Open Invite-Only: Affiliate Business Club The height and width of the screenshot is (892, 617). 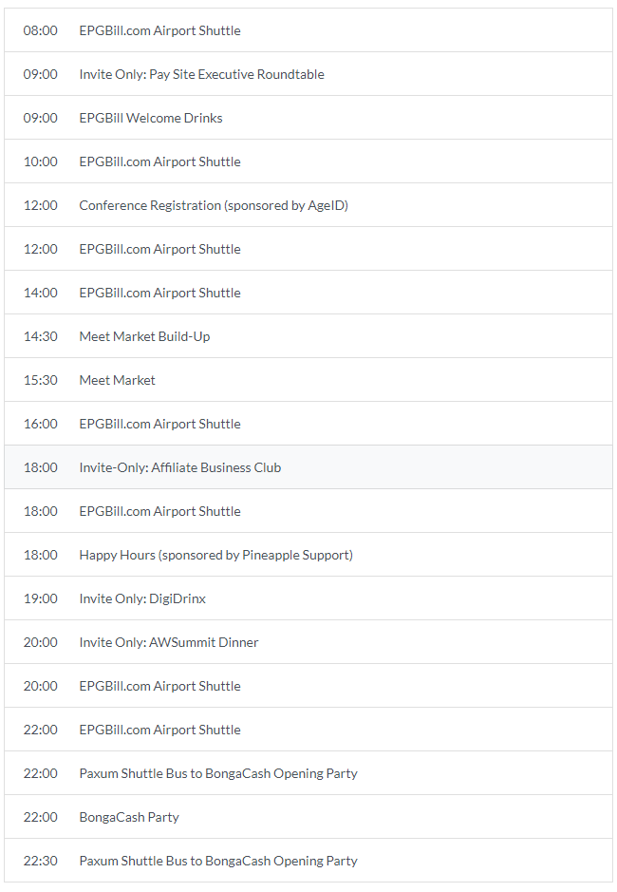180,467
